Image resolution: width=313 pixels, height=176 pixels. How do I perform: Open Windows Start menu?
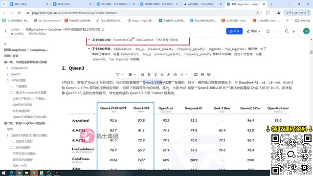pyautogui.click(x=3, y=173)
